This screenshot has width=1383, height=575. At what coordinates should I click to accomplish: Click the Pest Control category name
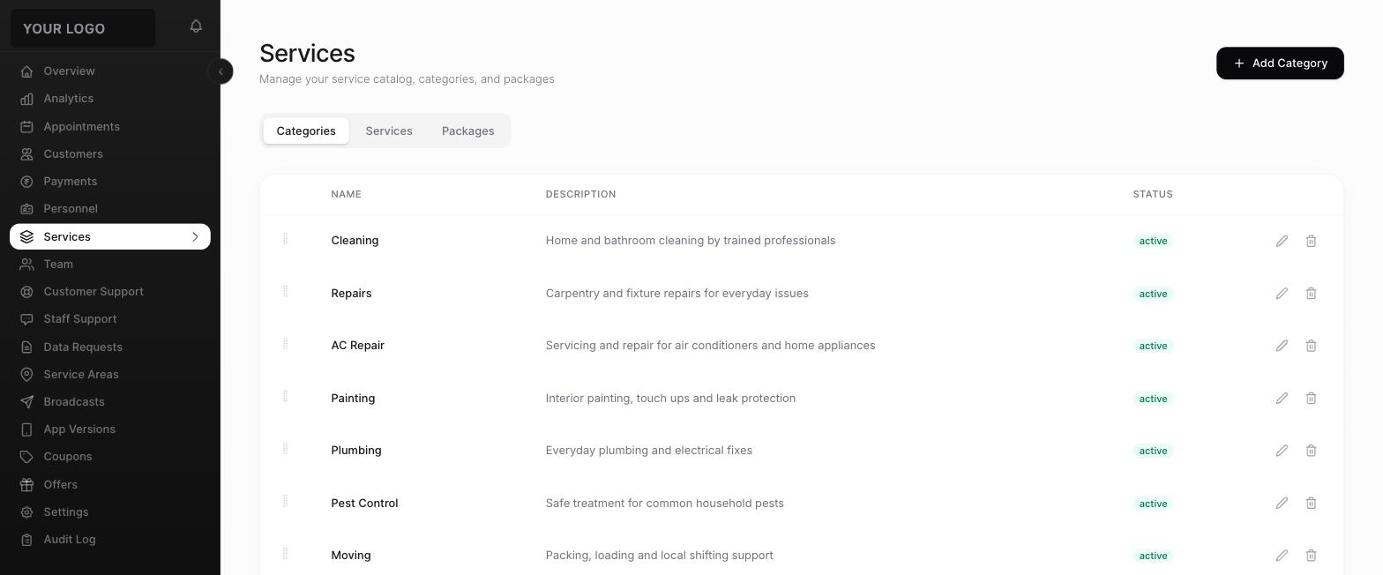[364, 504]
